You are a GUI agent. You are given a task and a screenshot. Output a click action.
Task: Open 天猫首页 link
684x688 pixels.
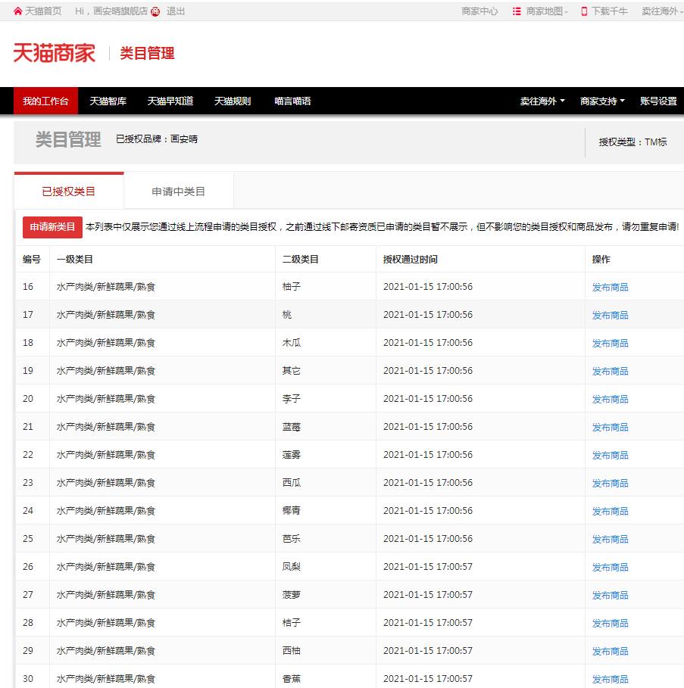(x=43, y=11)
